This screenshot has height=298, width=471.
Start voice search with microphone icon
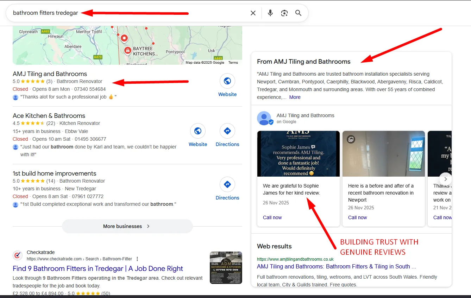click(x=270, y=13)
